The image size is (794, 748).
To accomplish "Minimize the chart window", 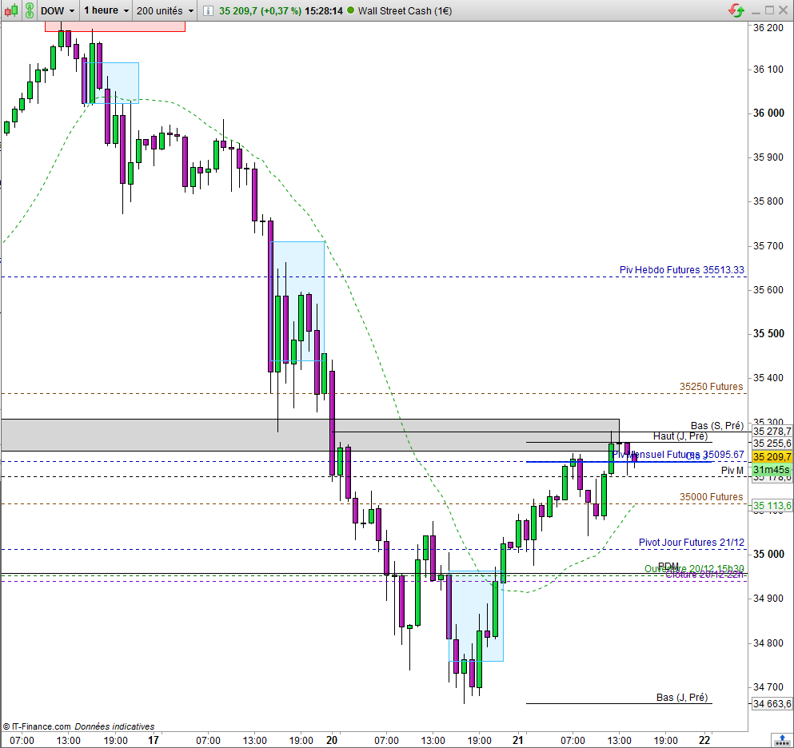I will (756, 10).
